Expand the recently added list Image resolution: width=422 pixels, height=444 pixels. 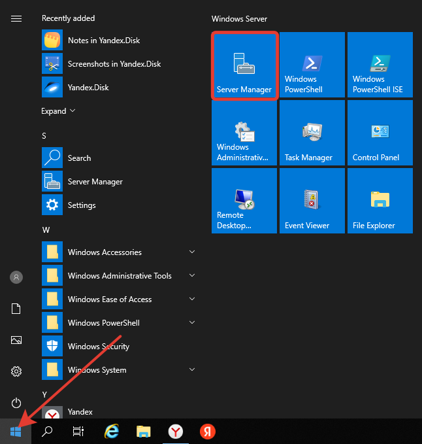point(58,111)
